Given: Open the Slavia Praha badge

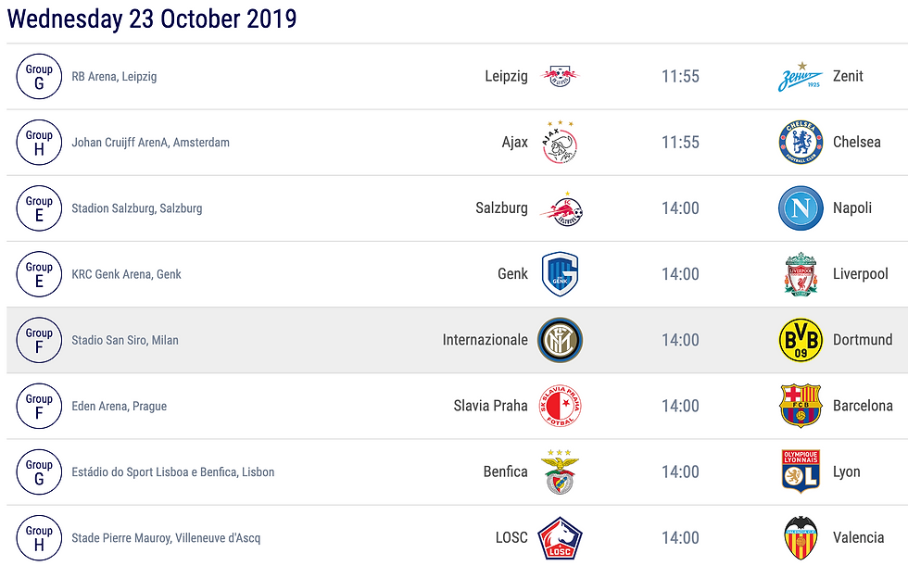Looking at the screenshot, I should [560, 406].
